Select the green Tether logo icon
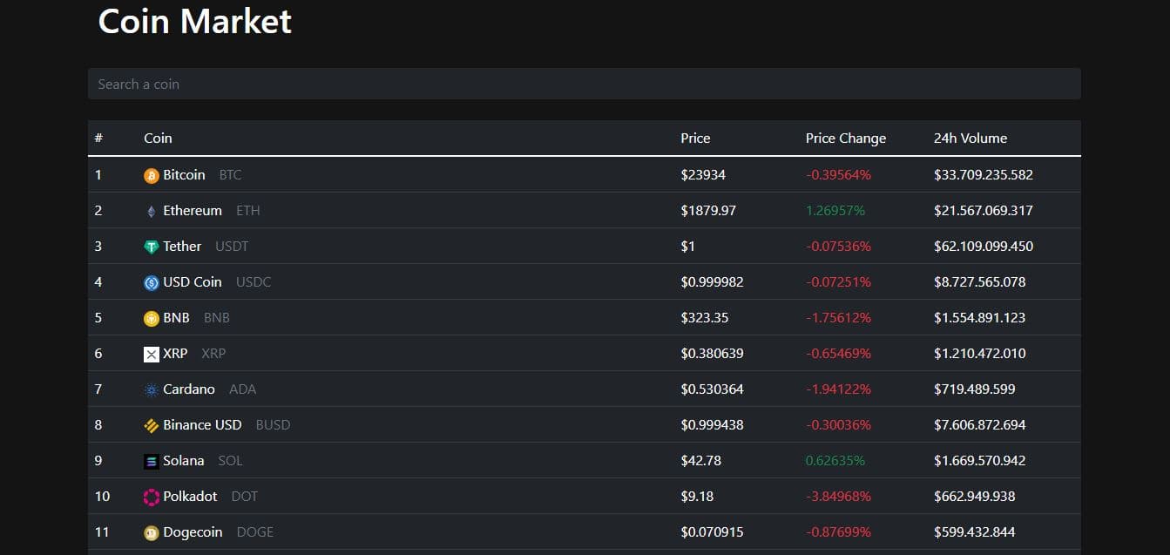The height and width of the screenshot is (555, 1170). [x=152, y=247]
